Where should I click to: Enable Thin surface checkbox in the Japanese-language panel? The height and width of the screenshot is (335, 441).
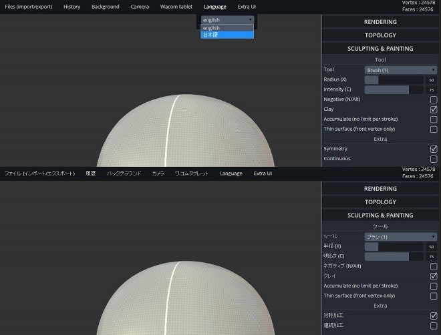(x=434, y=296)
